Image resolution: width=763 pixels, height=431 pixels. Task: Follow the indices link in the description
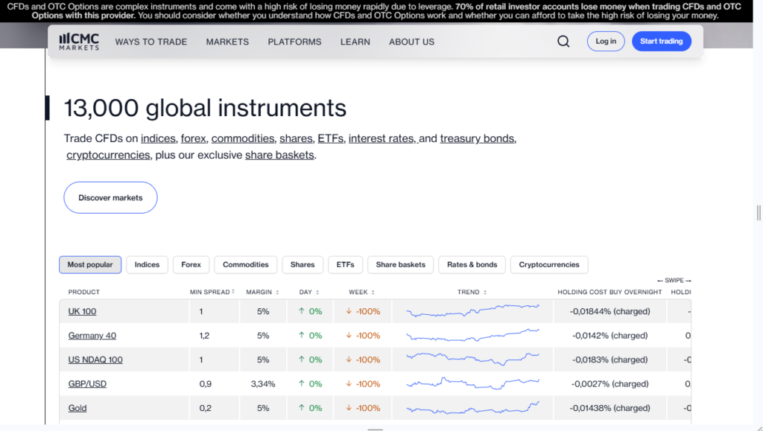point(158,138)
